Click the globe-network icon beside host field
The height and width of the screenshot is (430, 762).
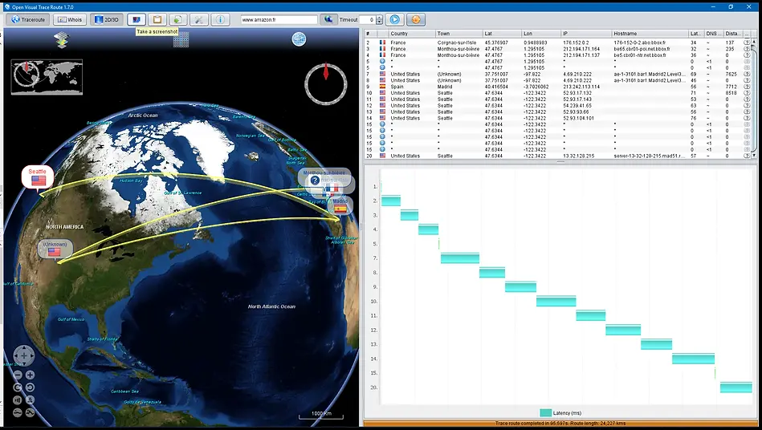click(x=328, y=19)
